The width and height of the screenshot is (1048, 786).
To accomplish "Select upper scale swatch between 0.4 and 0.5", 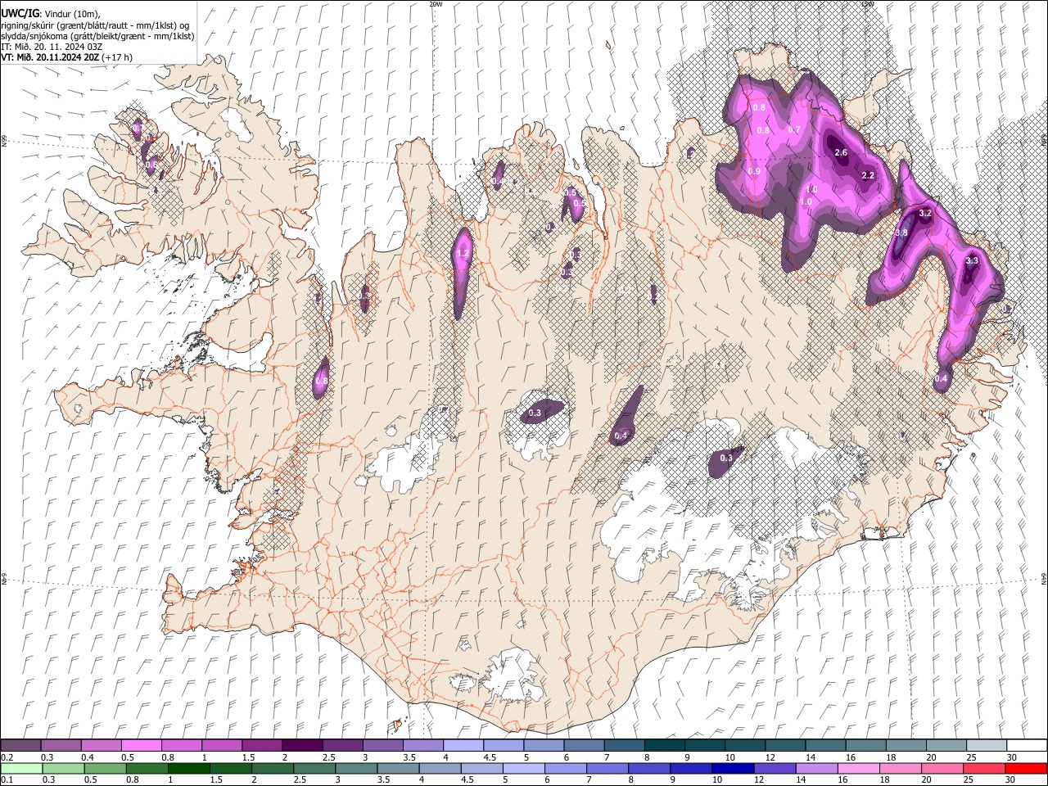I will coord(101,746).
